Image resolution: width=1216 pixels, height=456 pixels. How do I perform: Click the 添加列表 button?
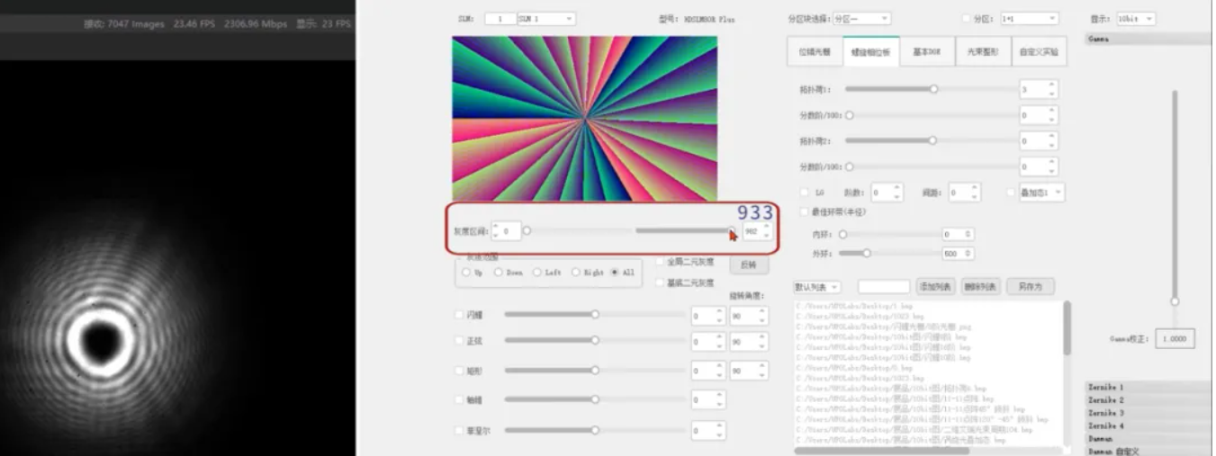tap(935, 287)
